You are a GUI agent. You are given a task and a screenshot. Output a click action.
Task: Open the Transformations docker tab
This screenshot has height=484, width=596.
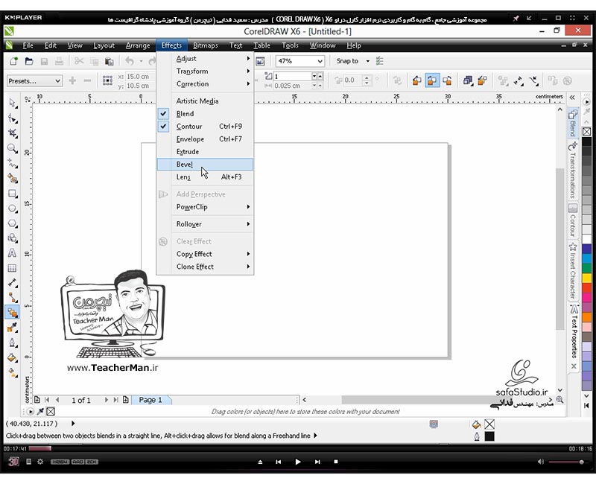pyautogui.click(x=573, y=171)
